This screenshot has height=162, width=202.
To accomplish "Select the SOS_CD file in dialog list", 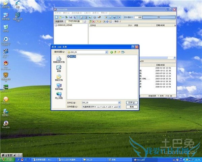I will pos(71,56).
